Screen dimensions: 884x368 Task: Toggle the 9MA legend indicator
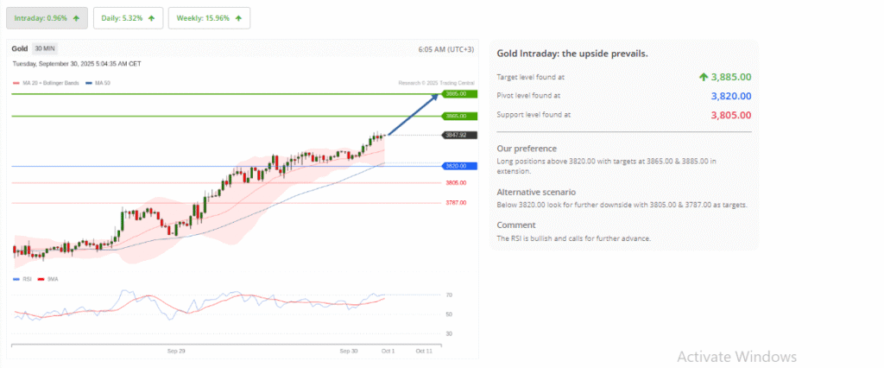coord(49,279)
